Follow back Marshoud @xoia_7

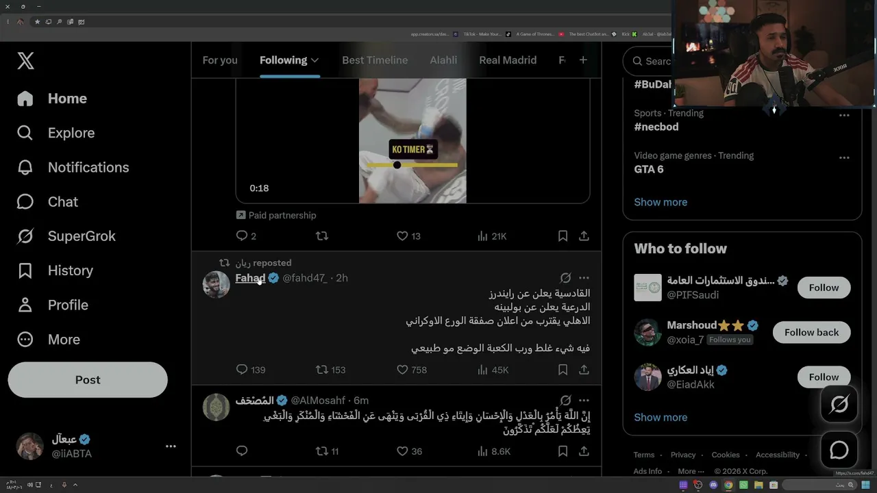click(811, 332)
